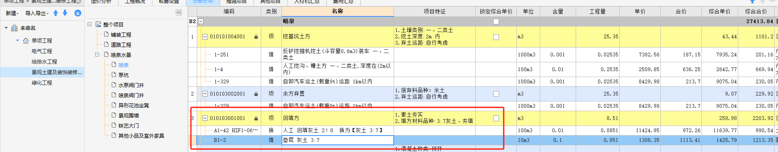Open the 新建 dropdown
The height and width of the screenshot is (152, 778).
(x=13, y=13)
